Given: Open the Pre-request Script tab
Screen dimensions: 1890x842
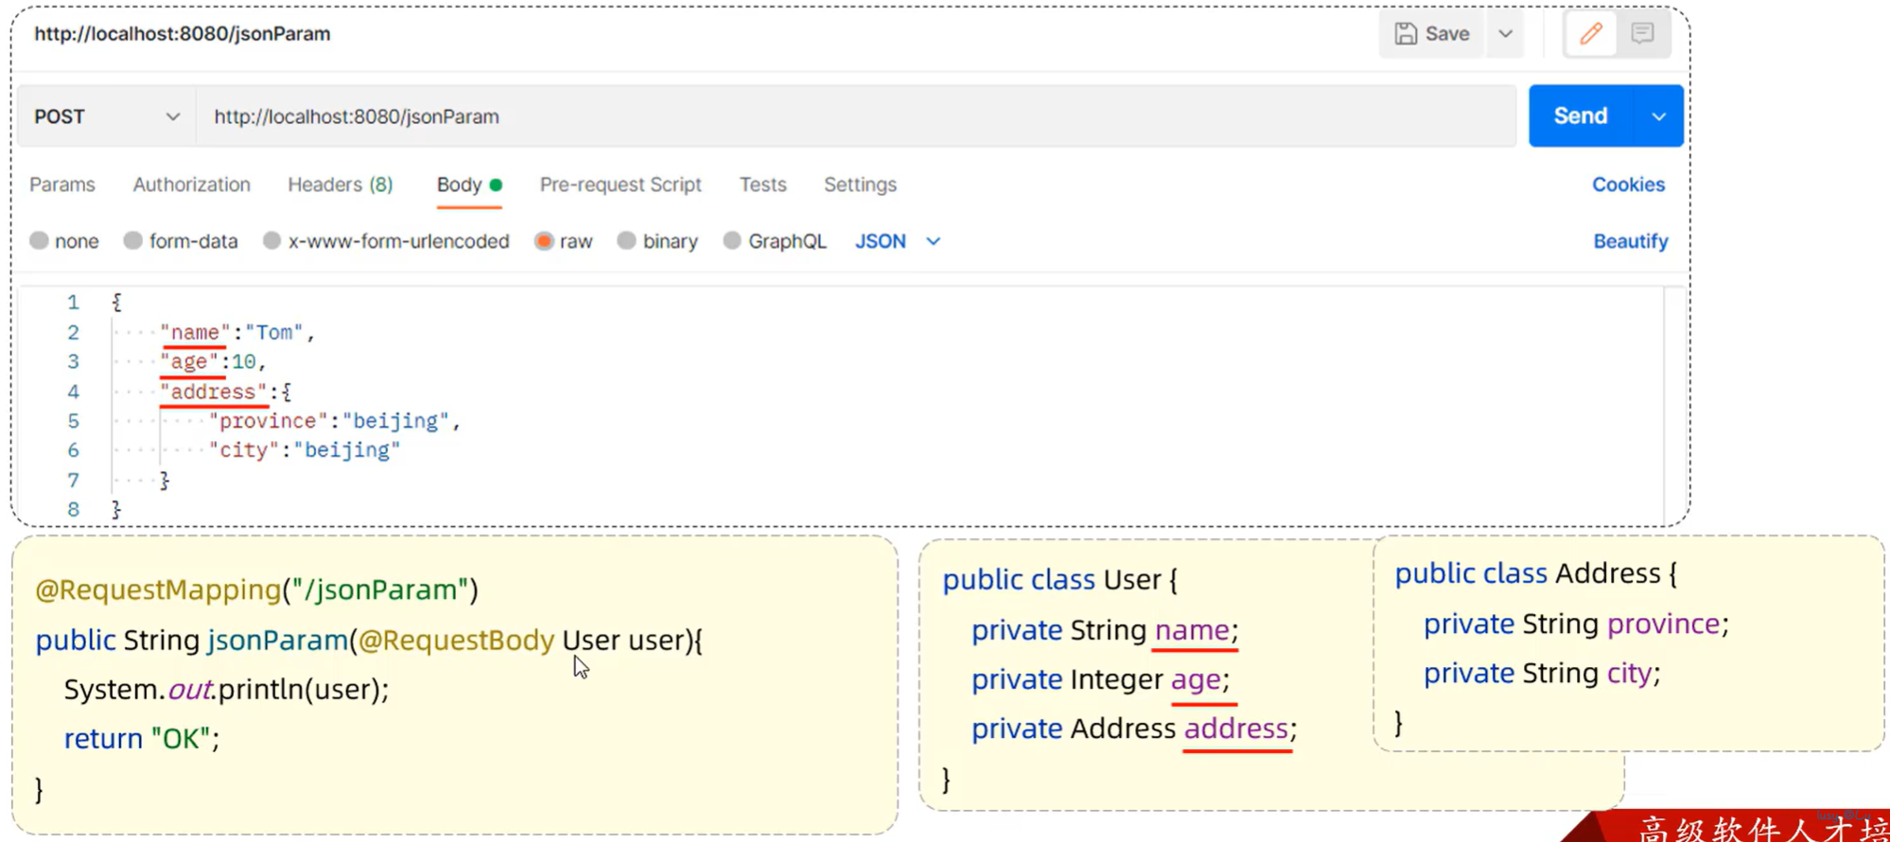Looking at the screenshot, I should coord(621,184).
